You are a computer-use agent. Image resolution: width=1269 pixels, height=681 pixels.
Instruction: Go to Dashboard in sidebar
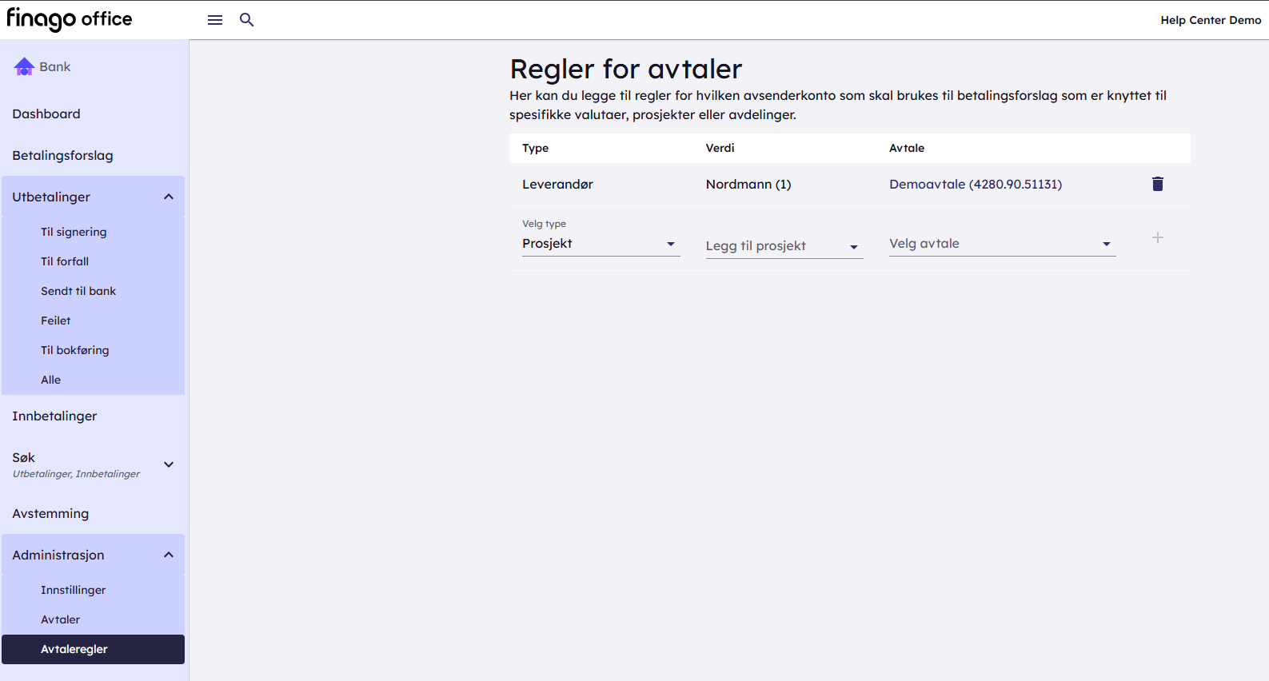(x=46, y=113)
